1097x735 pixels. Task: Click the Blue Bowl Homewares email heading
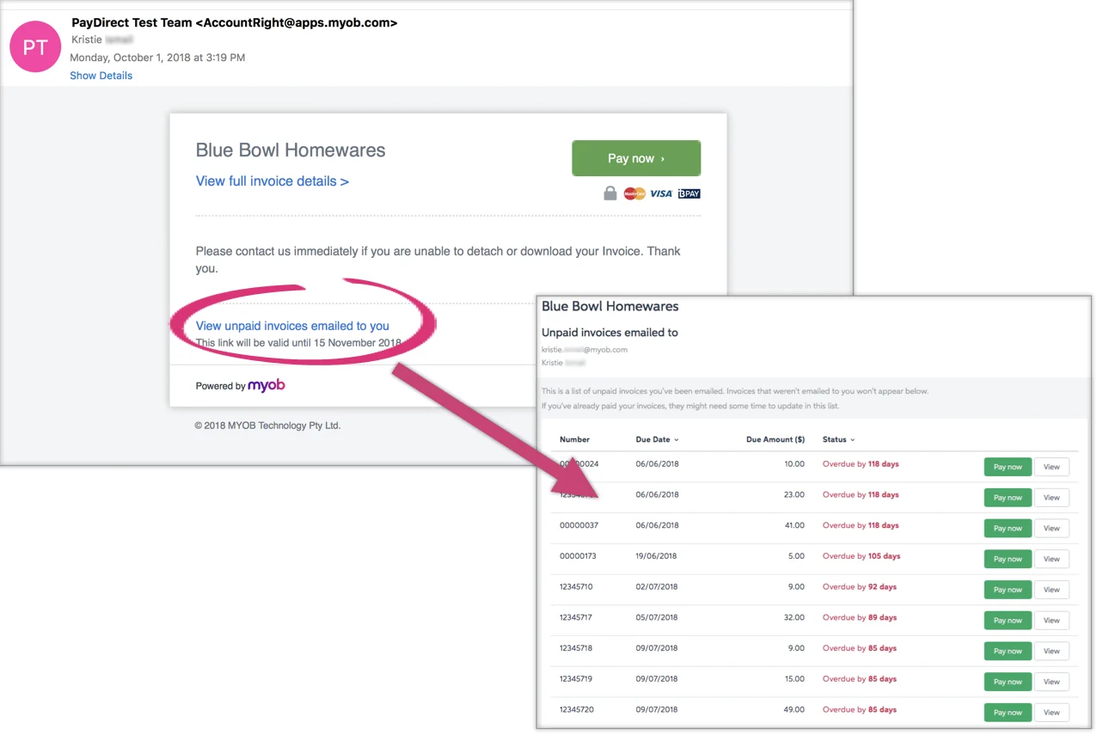coord(291,150)
